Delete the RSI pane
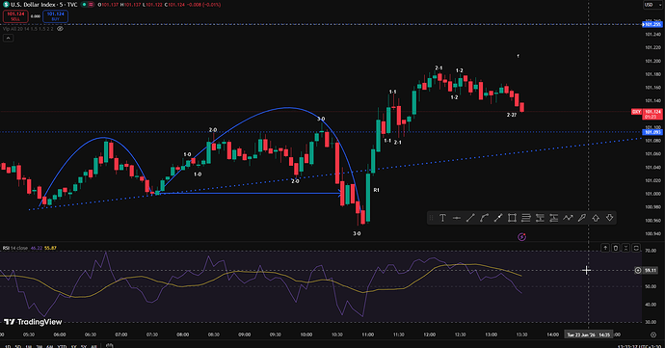665x348 pixels. pos(616,248)
